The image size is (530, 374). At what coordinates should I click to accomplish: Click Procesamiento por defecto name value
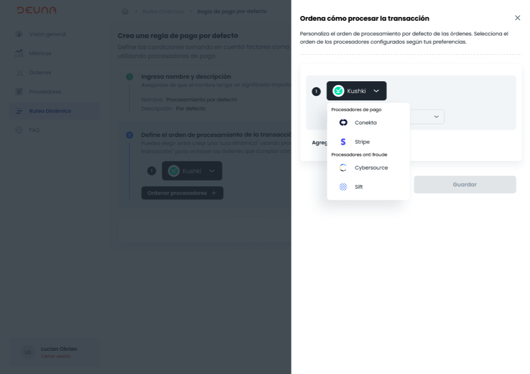click(x=201, y=99)
